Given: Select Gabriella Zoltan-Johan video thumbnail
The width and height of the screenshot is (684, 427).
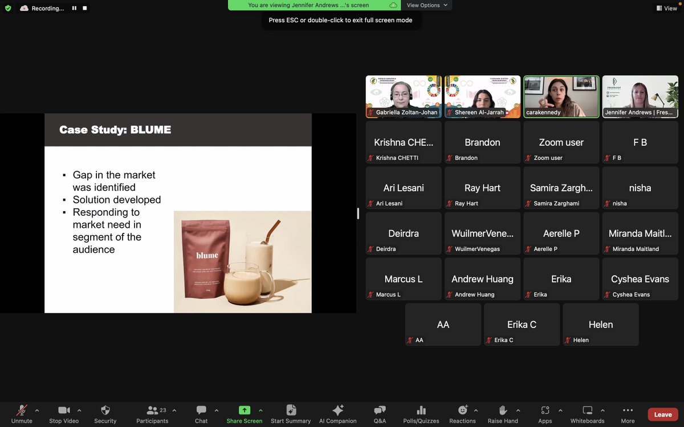Looking at the screenshot, I should pyautogui.click(x=404, y=97).
